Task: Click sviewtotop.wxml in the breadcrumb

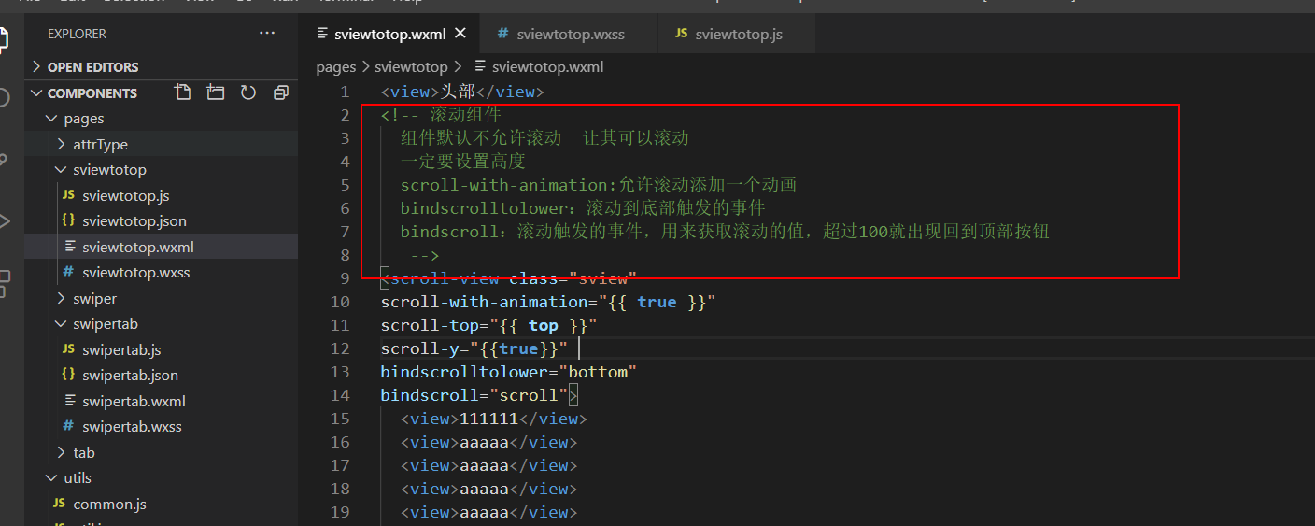Action: [547, 67]
